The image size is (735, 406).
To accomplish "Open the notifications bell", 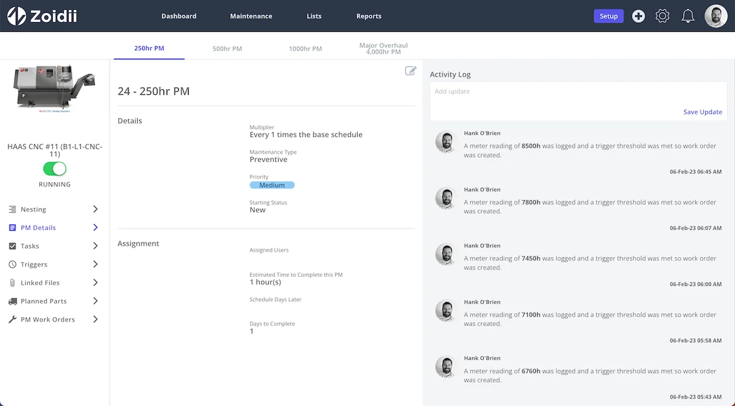I will coord(688,17).
